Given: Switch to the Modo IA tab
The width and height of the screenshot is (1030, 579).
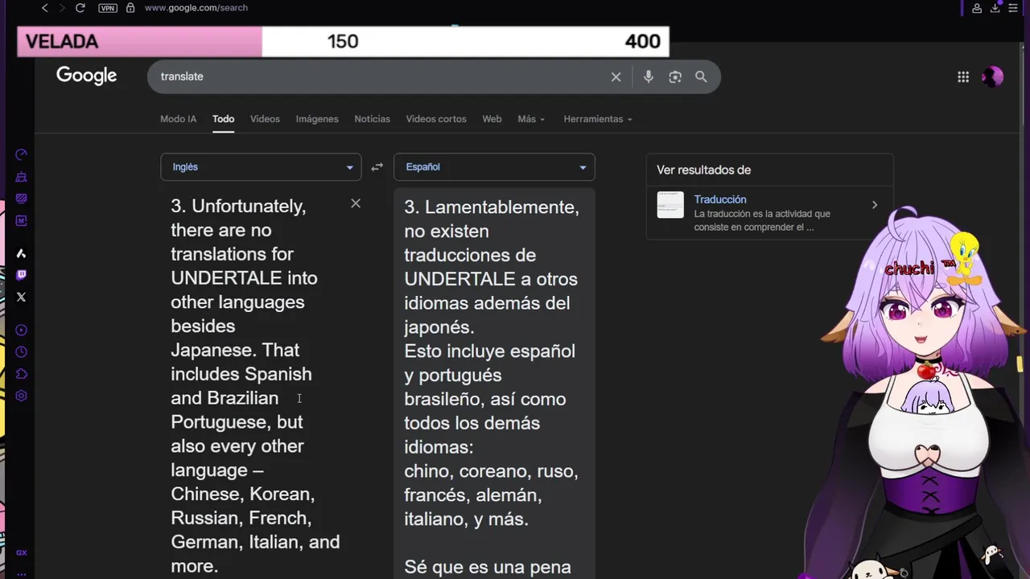Looking at the screenshot, I should click(179, 119).
